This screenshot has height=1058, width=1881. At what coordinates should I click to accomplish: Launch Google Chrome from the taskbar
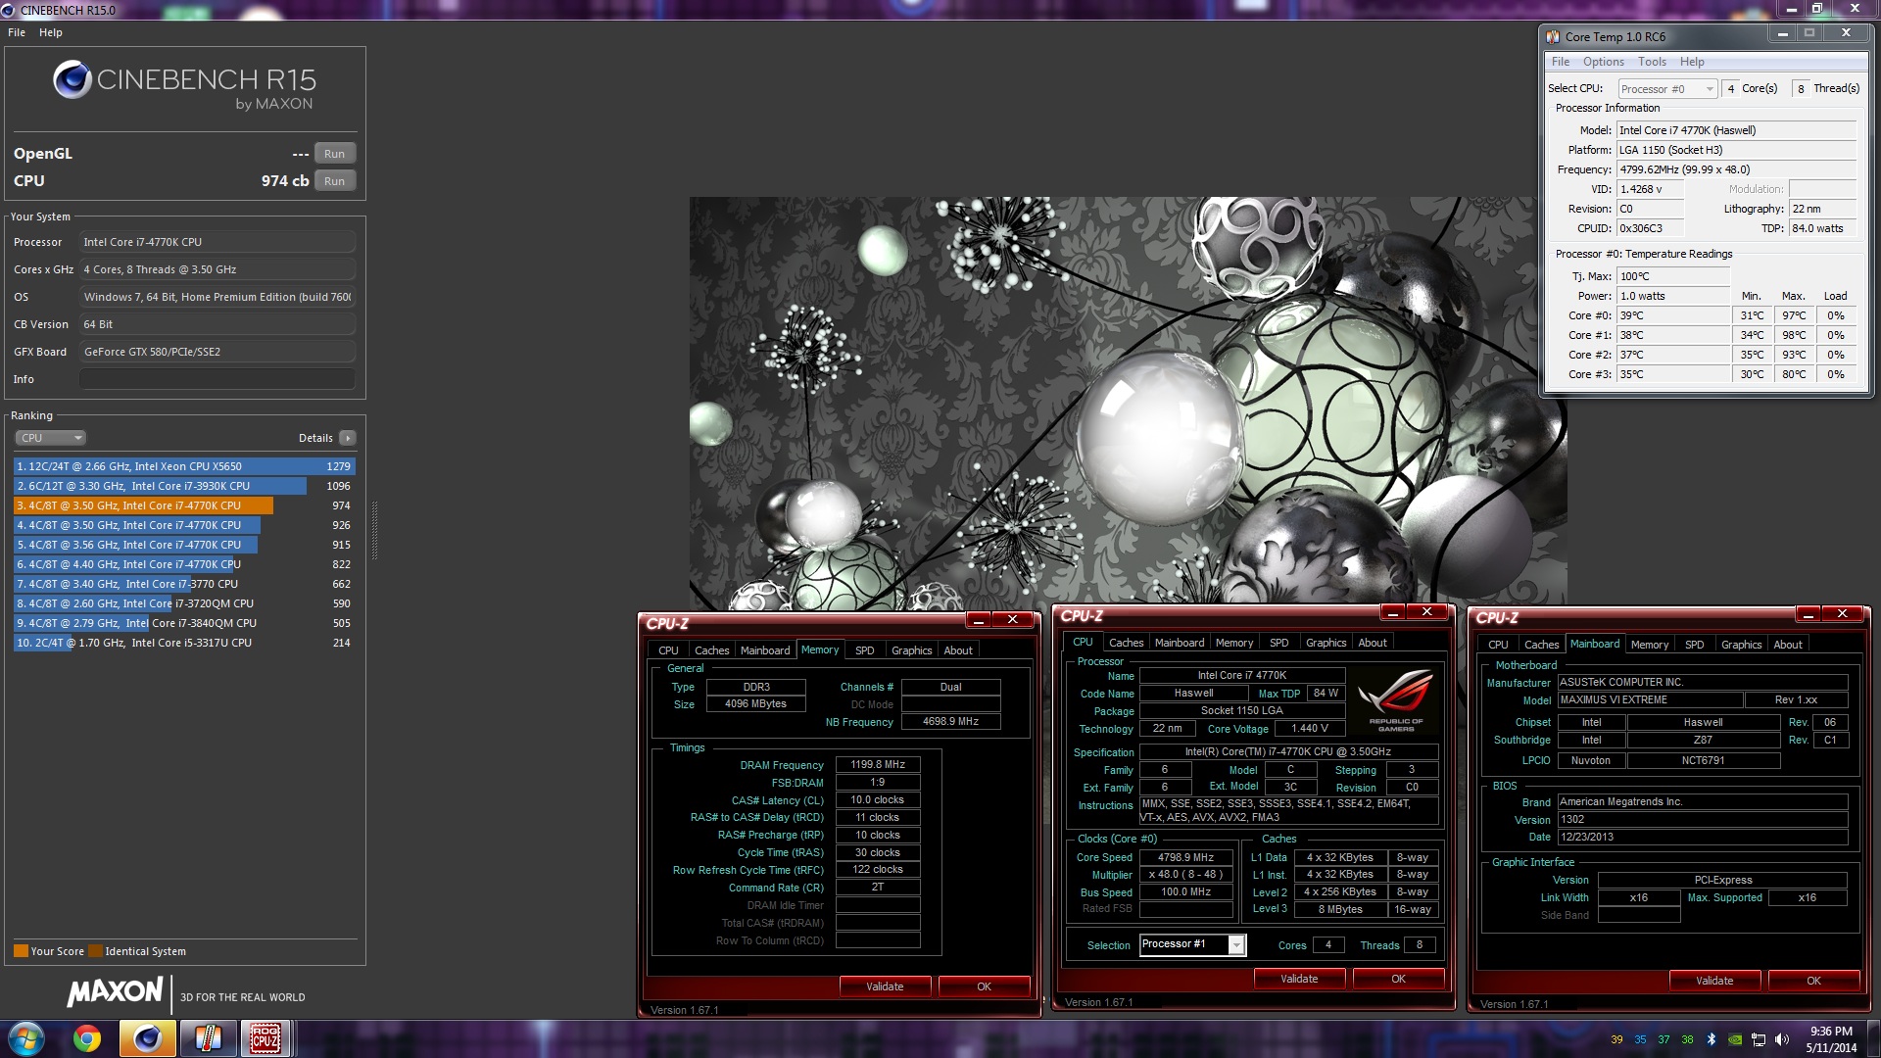pos(87,1038)
